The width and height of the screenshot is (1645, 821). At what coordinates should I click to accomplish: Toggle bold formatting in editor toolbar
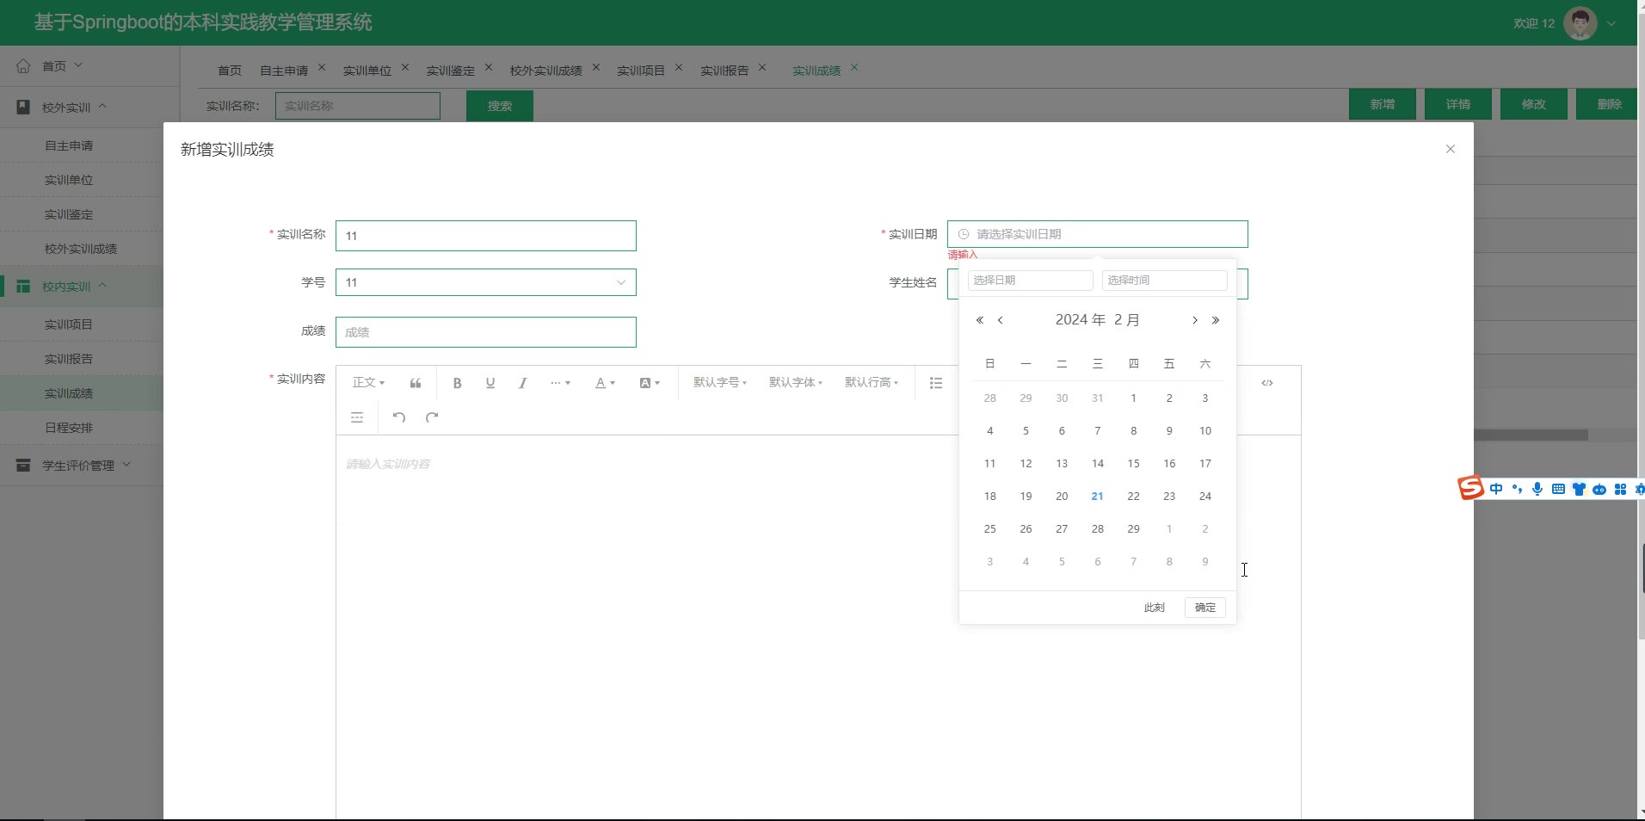[457, 383]
